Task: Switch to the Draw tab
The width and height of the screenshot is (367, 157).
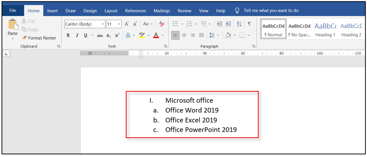Action: click(x=71, y=11)
